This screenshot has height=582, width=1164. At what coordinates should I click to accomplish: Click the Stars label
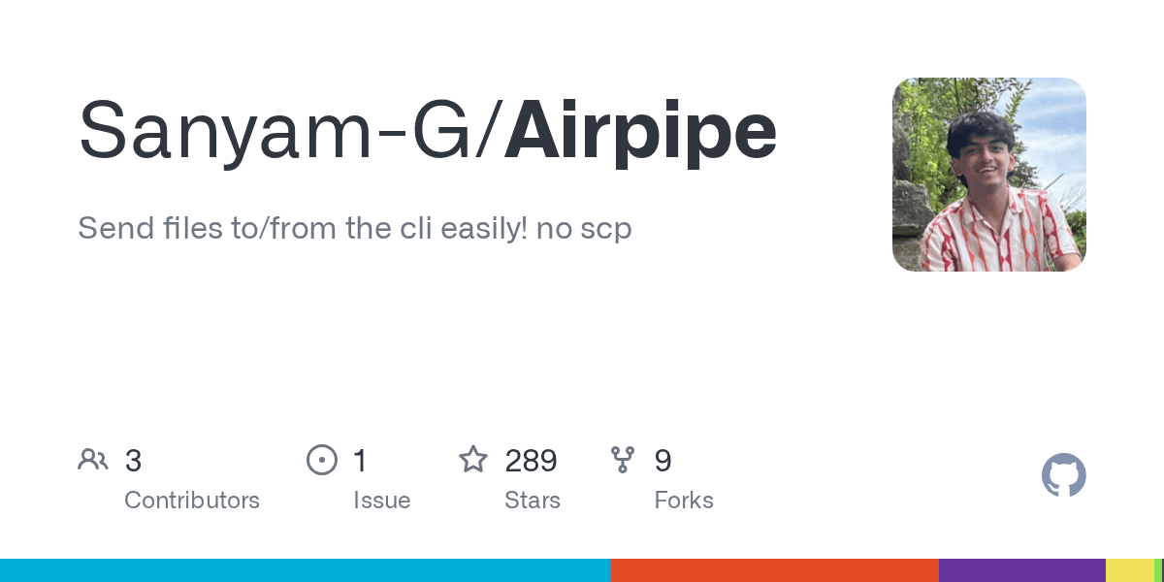click(x=533, y=501)
